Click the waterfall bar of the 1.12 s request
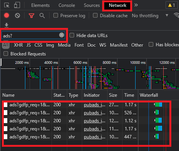 tap(158, 120)
